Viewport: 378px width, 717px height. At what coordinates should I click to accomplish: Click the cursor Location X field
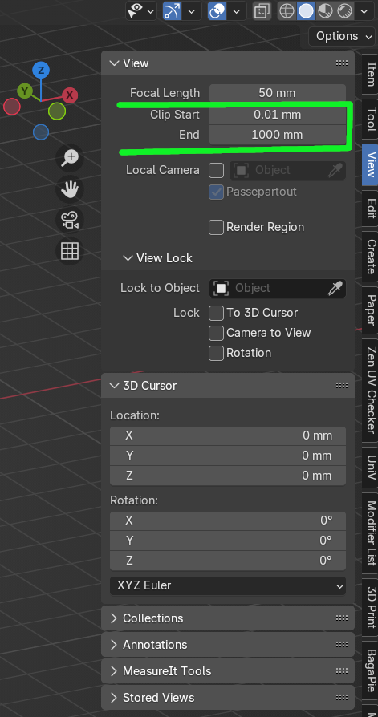(x=228, y=435)
